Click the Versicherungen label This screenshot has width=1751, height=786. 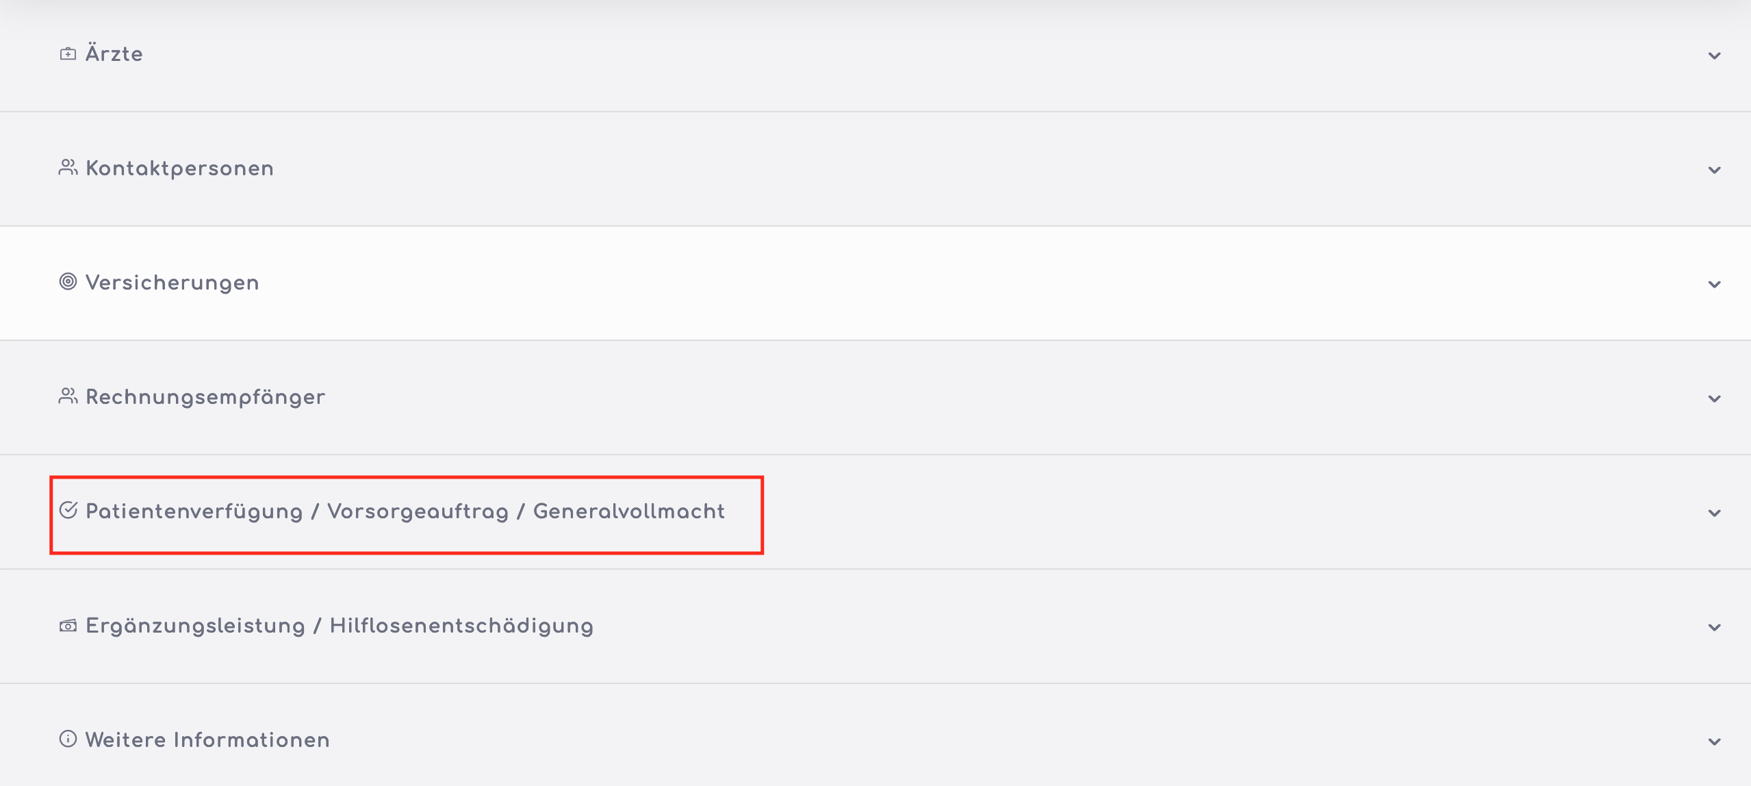(x=172, y=283)
